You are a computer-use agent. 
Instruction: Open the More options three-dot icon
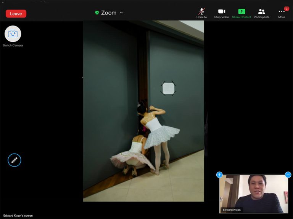click(282, 12)
